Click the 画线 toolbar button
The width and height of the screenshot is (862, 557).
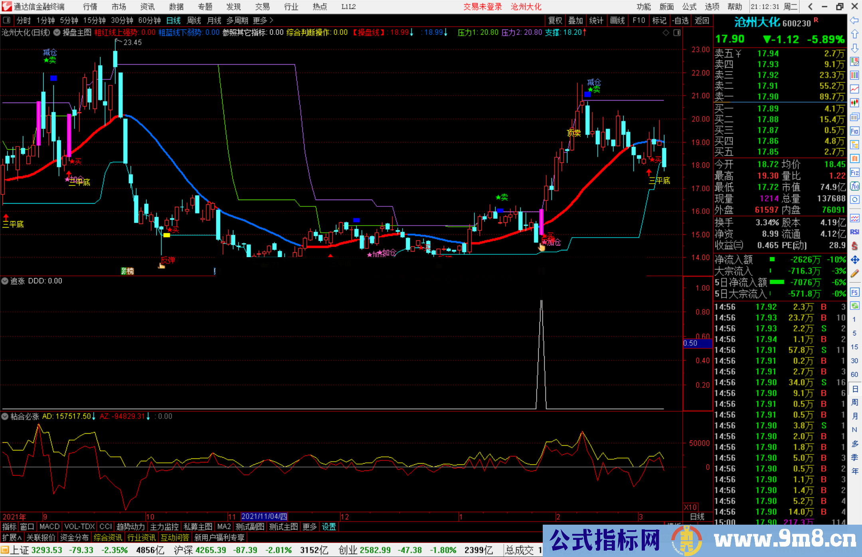pos(617,20)
